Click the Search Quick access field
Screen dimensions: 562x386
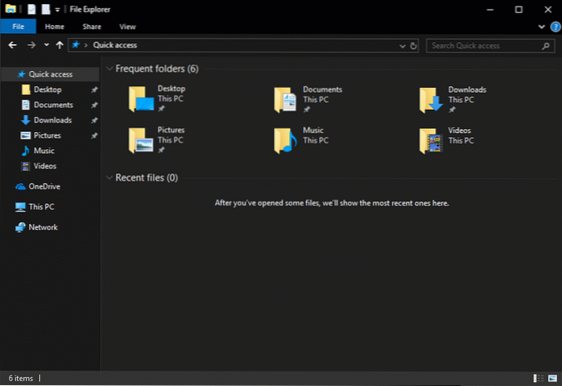(483, 46)
